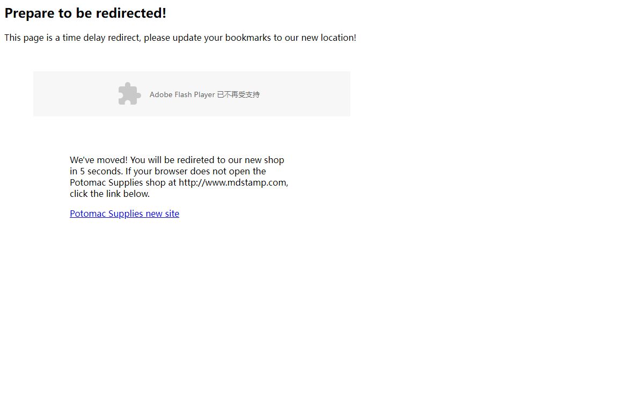Click the http://www.mdstamp.com URL text
This screenshot has height=397, width=644.
click(x=232, y=182)
